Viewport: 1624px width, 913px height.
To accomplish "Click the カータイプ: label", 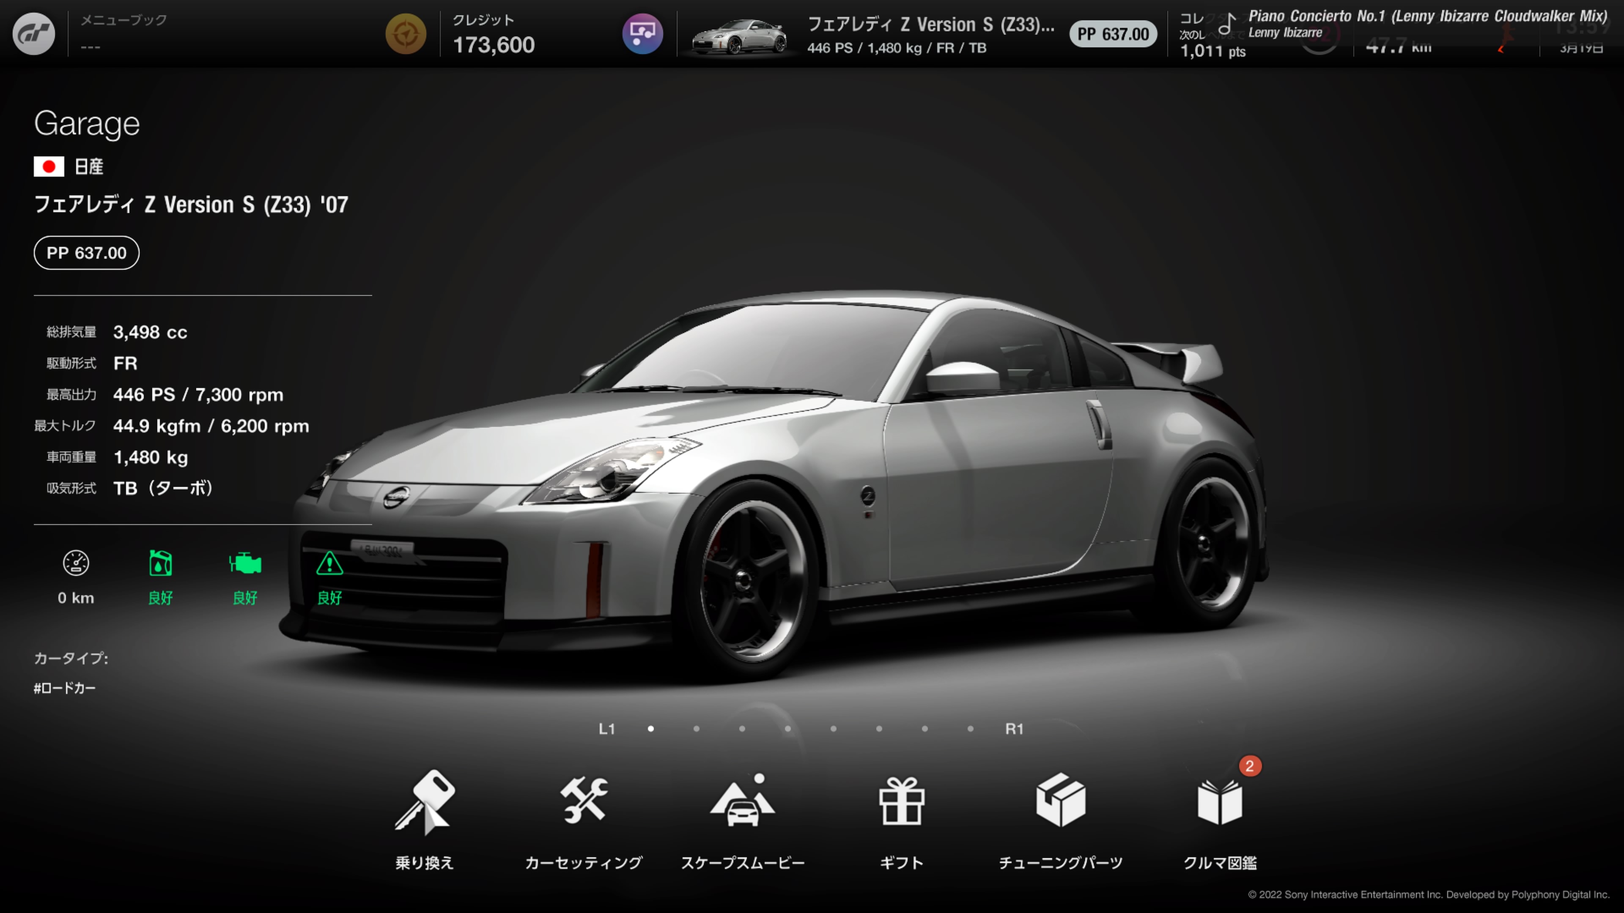I will 71,659.
